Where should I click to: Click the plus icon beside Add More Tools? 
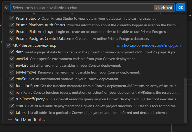click(10, 119)
